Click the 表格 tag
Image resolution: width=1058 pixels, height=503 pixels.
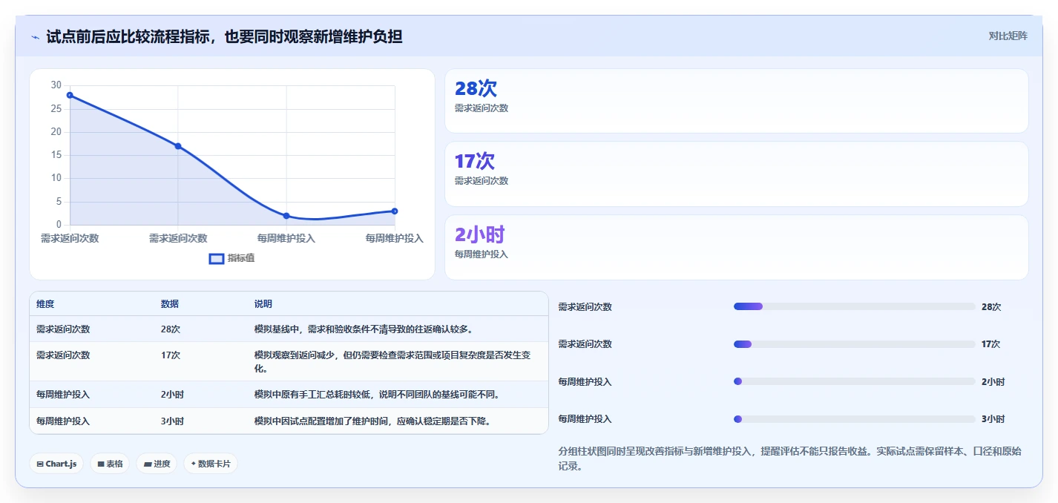110,464
